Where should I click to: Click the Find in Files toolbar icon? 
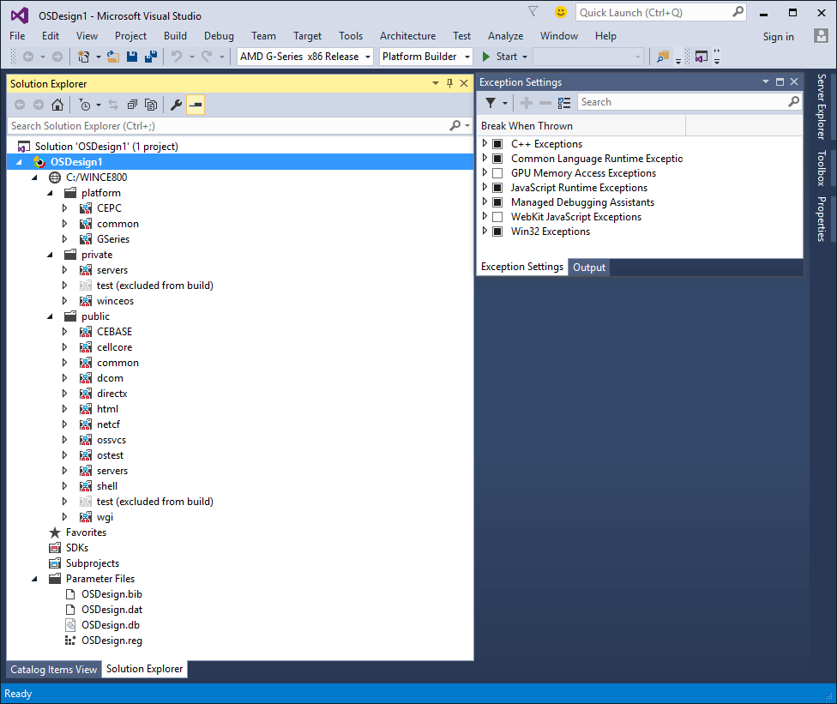point(663,57)
